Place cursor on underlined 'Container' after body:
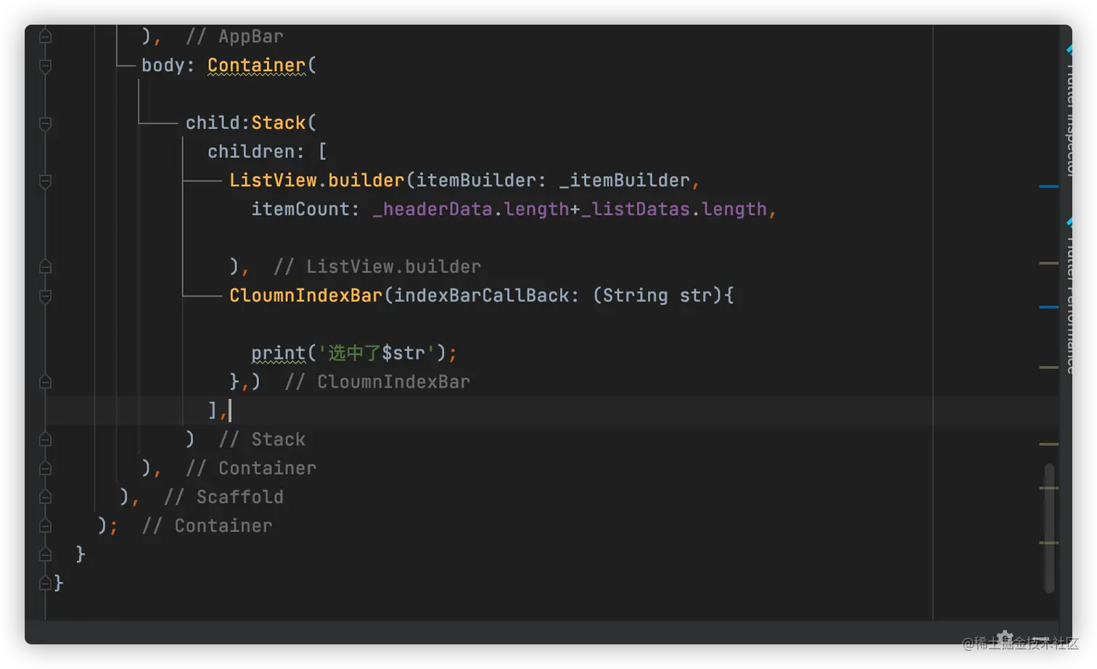This screenshot has height=669, width=1097. pyautogui.click(x=256, y=65)
